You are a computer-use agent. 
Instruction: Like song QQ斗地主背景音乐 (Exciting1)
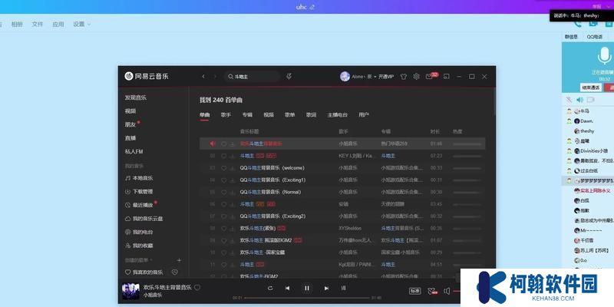pos(224,180)
